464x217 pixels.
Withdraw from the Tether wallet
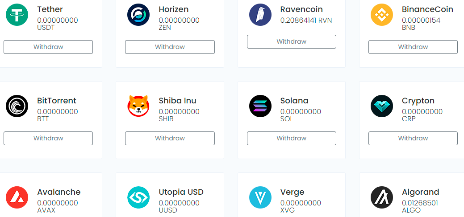(x=48, y=47)
